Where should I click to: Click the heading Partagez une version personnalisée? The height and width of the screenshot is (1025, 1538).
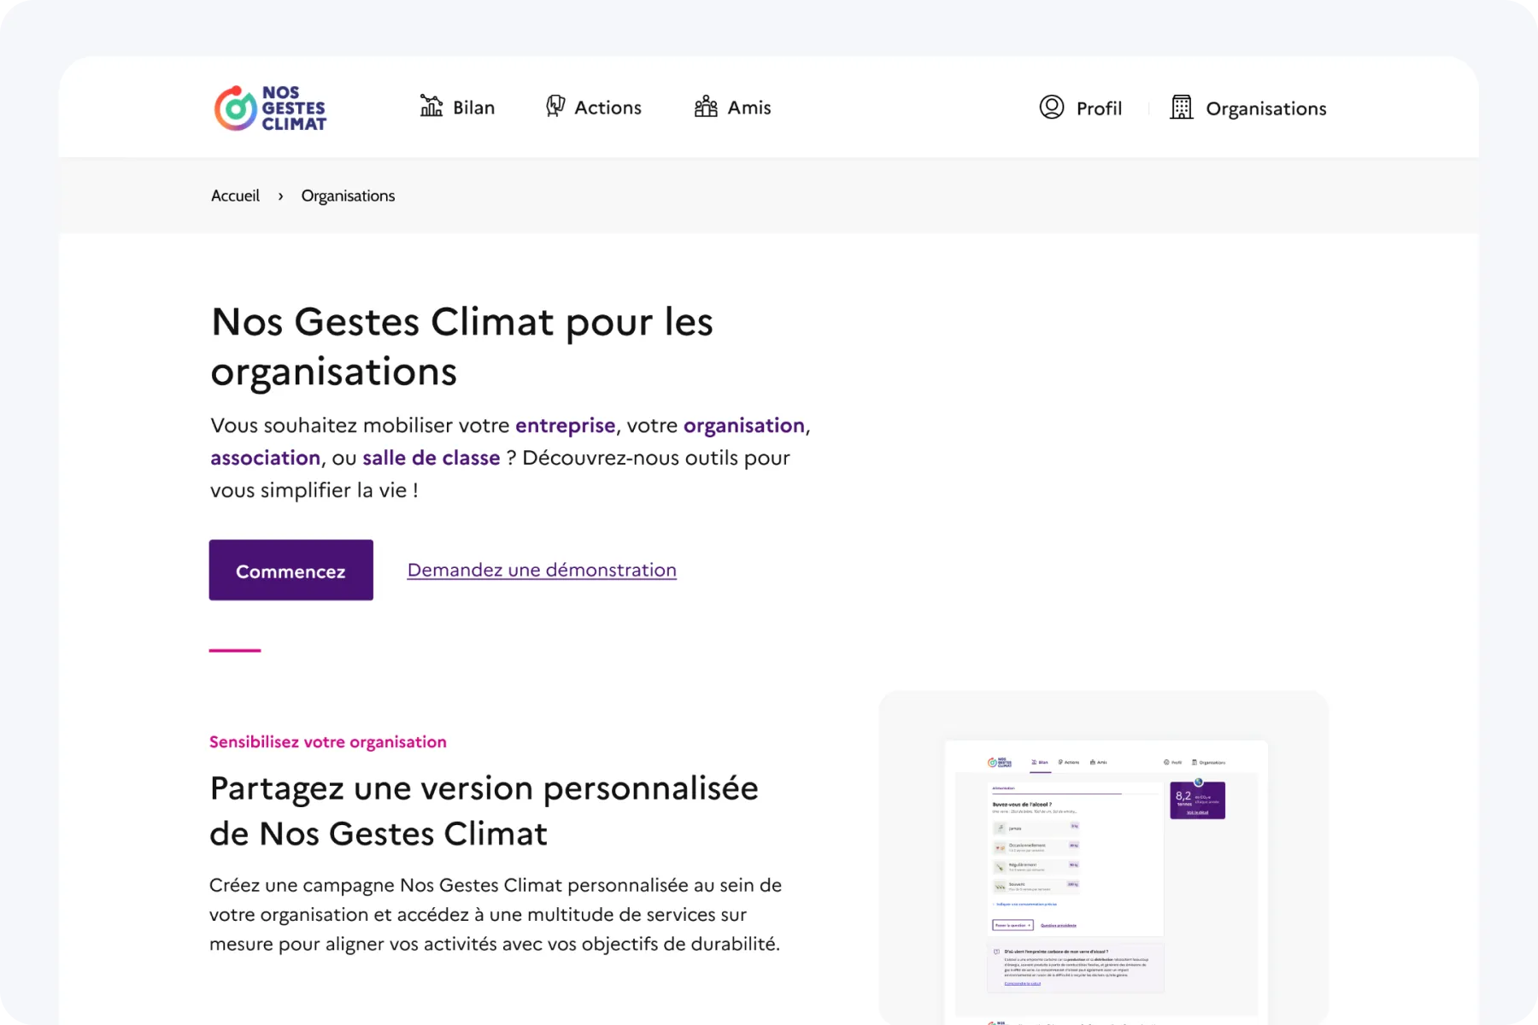tap(484, 811)
